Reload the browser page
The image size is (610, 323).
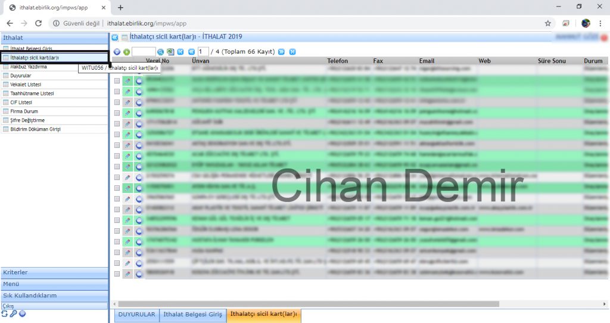(x=38, y=23)
